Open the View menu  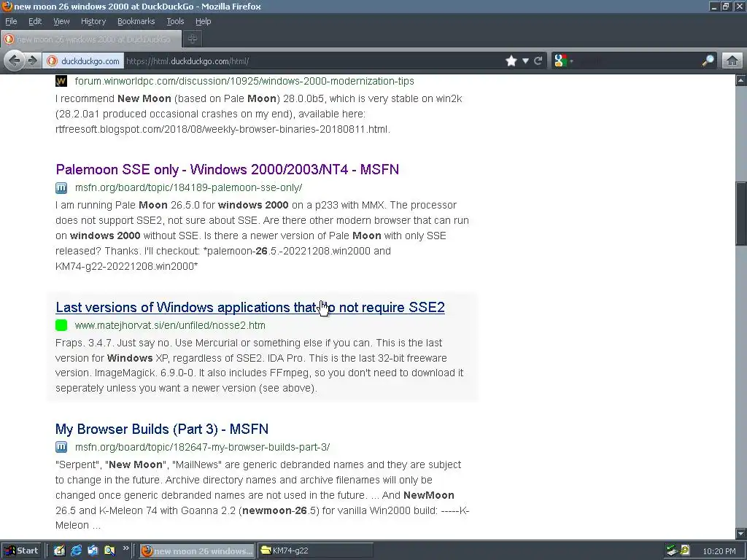click(x=61, y=21)
